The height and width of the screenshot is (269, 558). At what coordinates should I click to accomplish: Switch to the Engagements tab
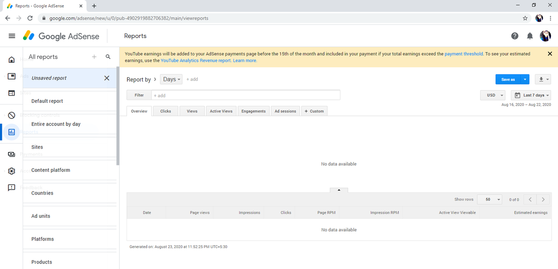pyautogui.click(x=254, y=111)
